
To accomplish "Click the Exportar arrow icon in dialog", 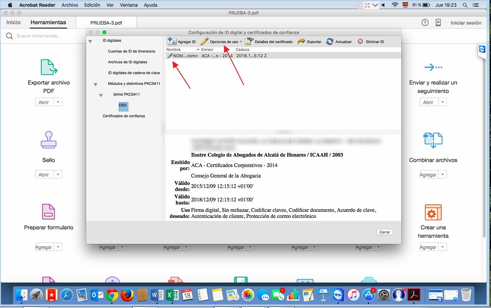I will click(301, 41).
